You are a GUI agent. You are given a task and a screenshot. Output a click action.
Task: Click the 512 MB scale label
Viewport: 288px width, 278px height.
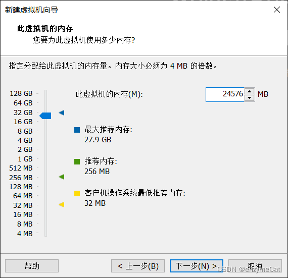coord(21,168)
